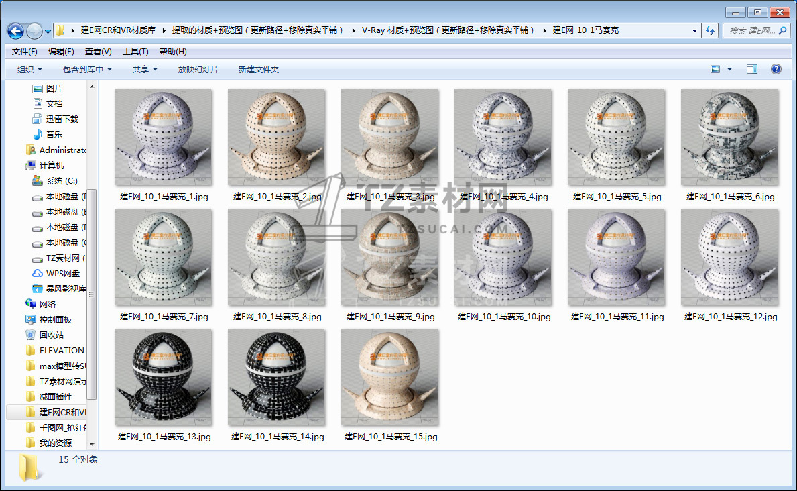Screen dimensions: 797x491
Task: Open recent pages dropdown arrow beside Forward
Action: [x=48, y=32]
